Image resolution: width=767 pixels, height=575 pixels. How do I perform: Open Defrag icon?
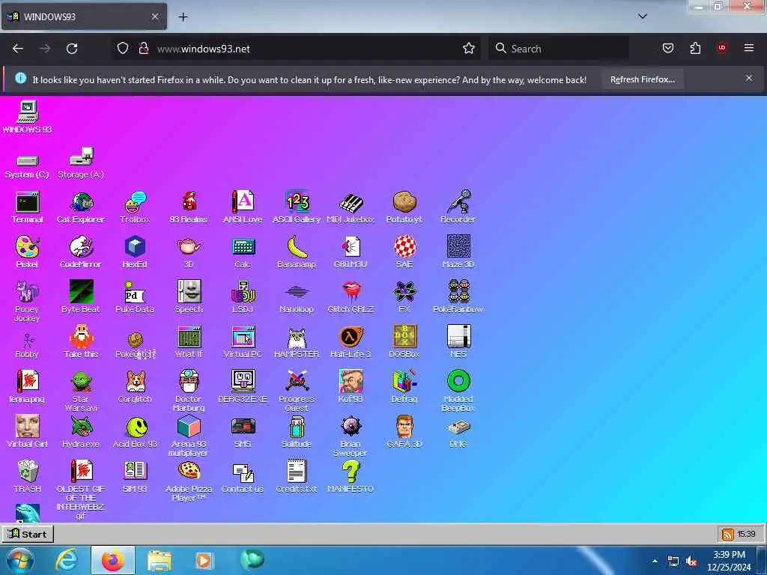pyautogui.click(x=404, y=386)
